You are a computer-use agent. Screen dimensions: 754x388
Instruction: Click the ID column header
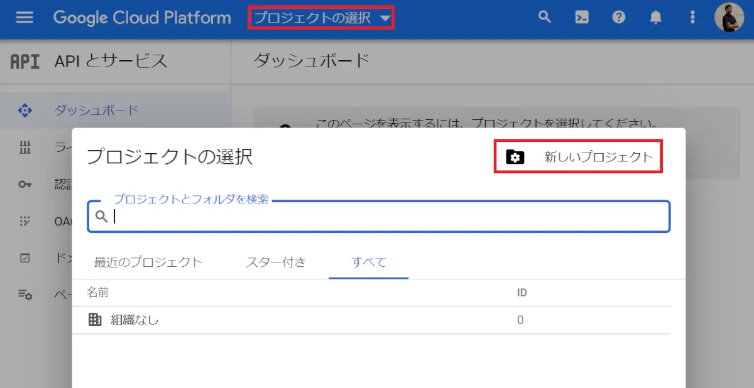(x=522, y=293)
